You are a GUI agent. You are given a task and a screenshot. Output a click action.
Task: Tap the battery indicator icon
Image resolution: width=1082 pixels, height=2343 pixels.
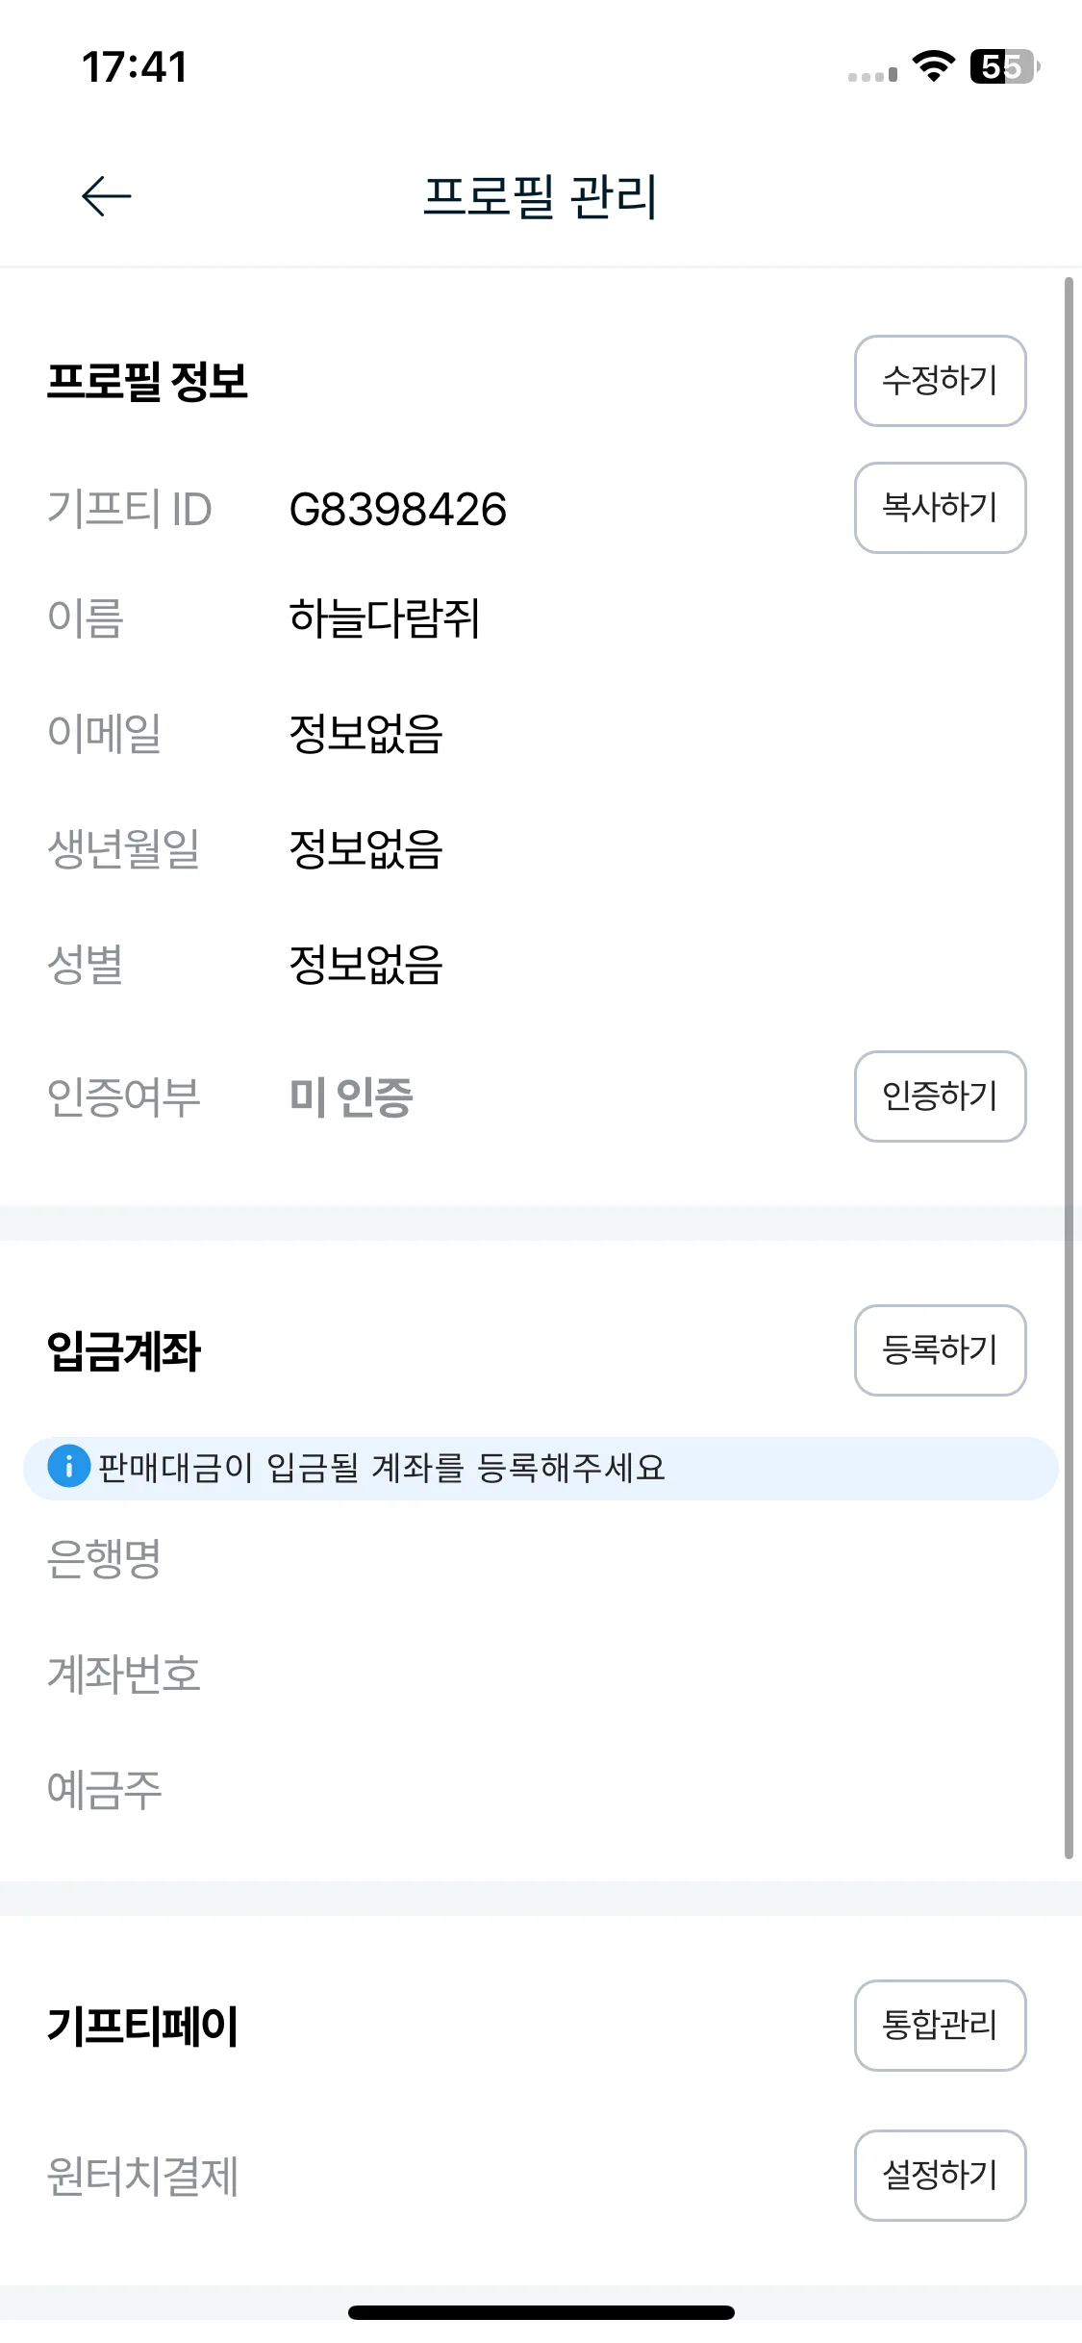click(1005, 66)
